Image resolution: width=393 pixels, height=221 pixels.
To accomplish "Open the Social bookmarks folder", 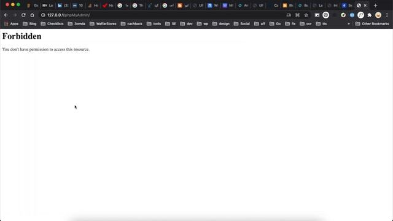I will point(242,24).
